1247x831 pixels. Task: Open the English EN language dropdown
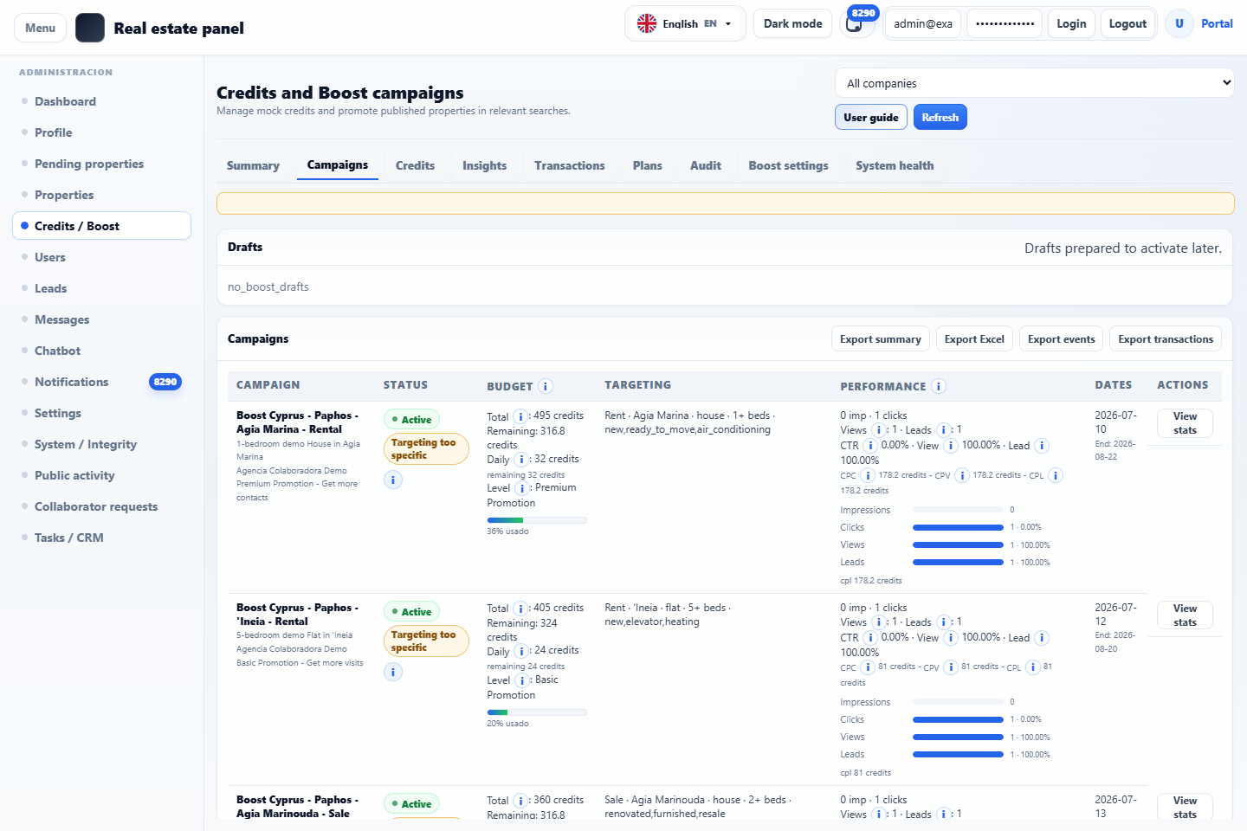[x=684, y=23]
